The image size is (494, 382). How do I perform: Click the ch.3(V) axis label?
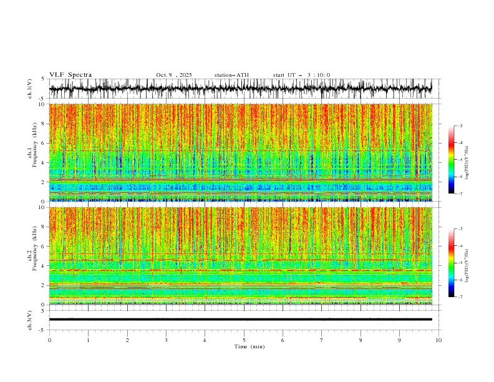(30, 320)
